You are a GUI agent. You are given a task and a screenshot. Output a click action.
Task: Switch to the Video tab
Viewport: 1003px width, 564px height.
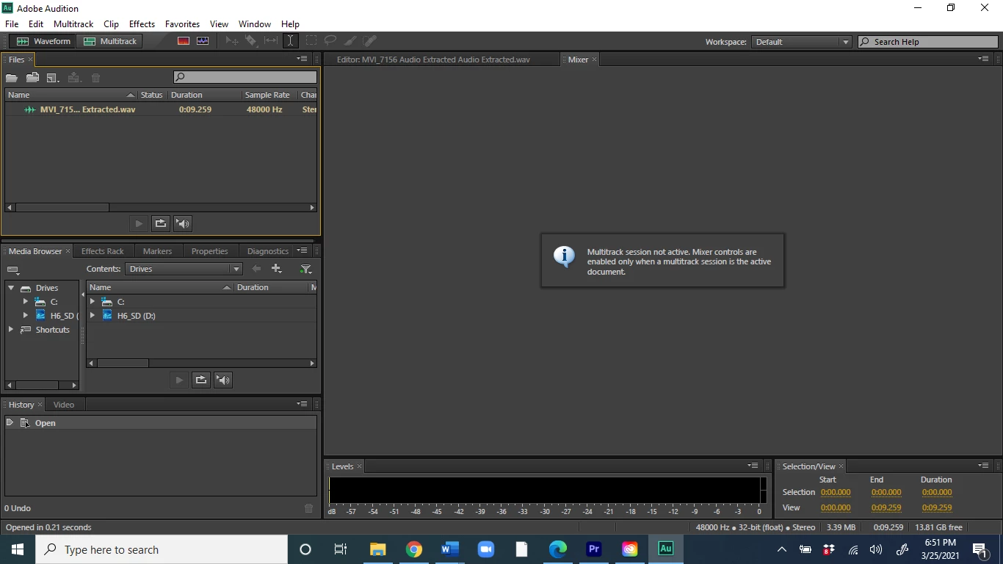(64, 405)
